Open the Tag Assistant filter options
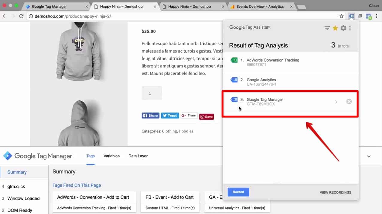Viewport: 382px width, 214px height. pos(327,28)
